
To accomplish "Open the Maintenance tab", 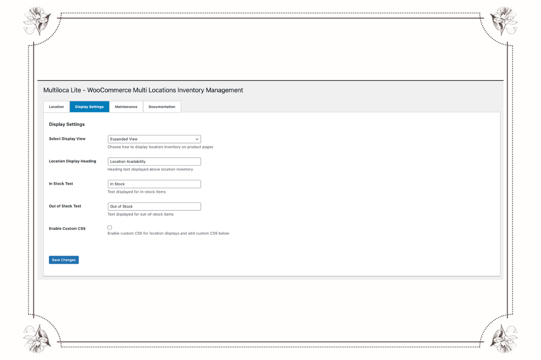I will [x=126, y=107].
